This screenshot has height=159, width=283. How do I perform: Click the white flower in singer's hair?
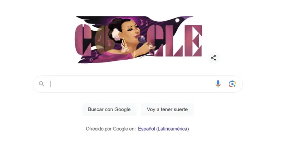click(116, 34)
